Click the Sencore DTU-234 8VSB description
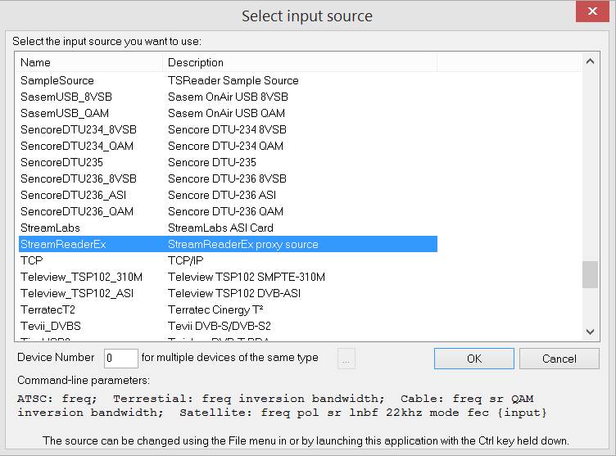 click(x=227, y=129)
